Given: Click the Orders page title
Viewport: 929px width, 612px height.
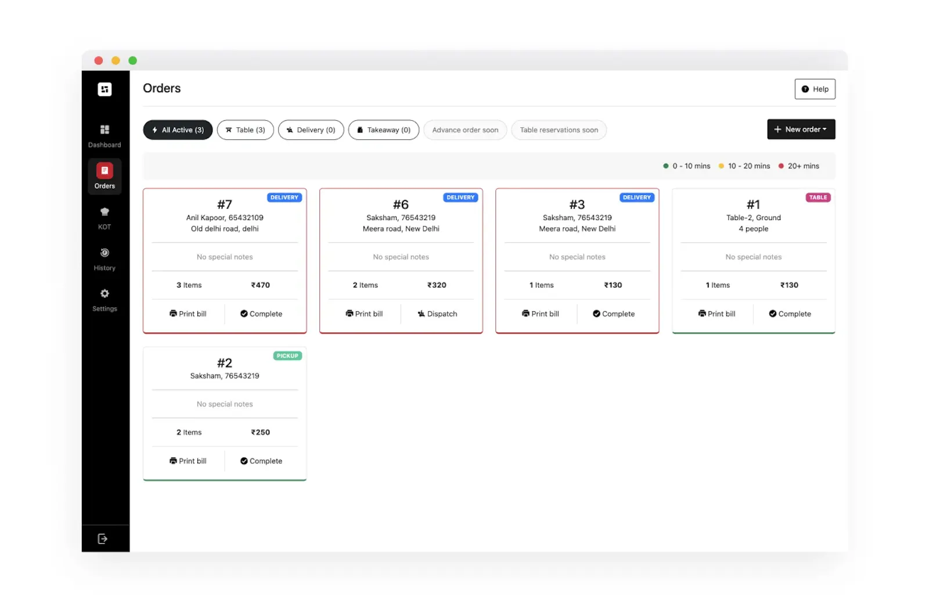Looking at the screenshot, I should pos(162,88).
